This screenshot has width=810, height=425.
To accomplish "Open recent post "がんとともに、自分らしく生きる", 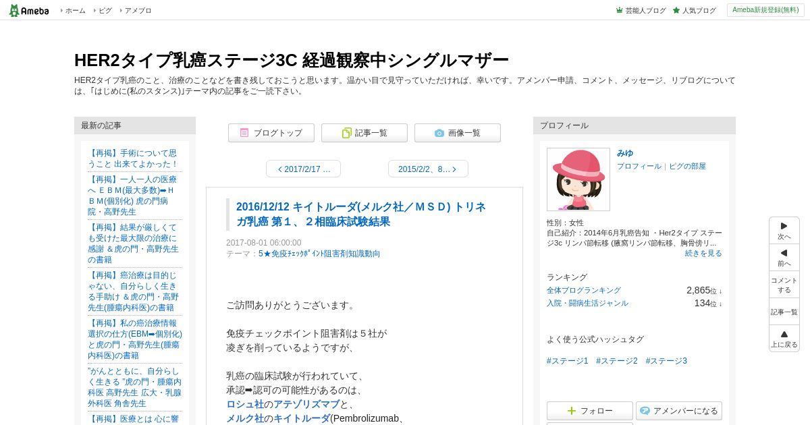I will [134, 387].
